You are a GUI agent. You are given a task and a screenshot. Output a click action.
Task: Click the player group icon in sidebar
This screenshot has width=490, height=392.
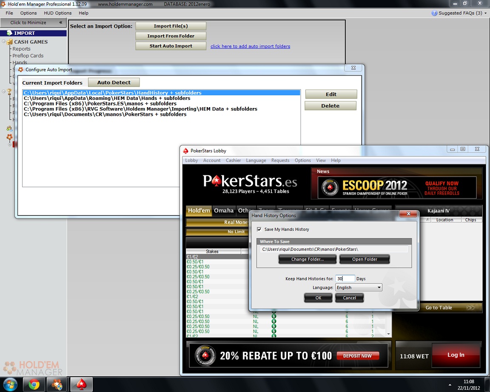pos(9,128)
